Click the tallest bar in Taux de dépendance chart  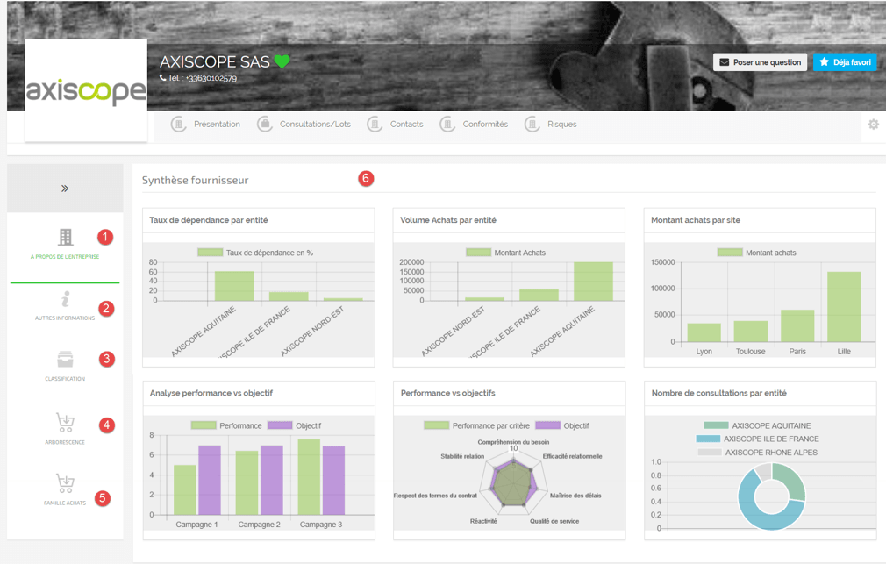(234, 286)
